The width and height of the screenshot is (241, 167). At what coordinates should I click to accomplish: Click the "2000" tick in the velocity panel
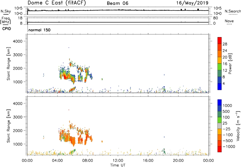click(18, 131)
